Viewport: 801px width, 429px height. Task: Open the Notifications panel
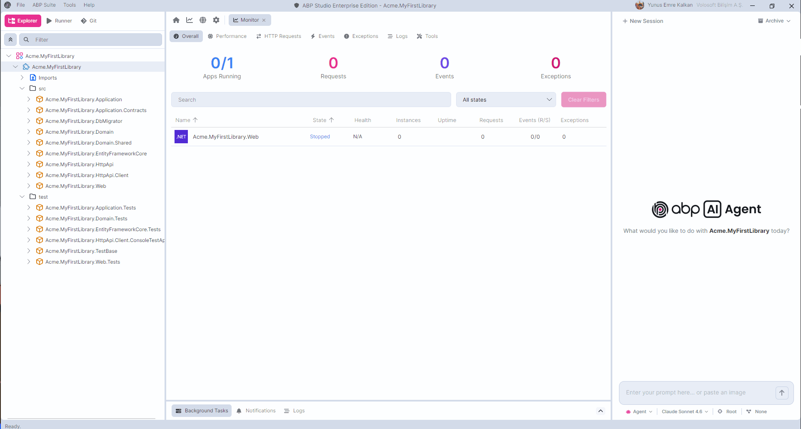(256, 411)
